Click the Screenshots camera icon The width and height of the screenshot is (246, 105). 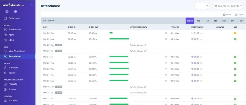5,29
